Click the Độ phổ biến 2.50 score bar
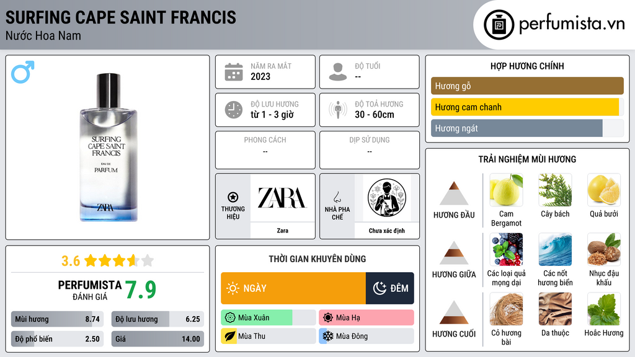The height and width of the screenshot is (357, 635). (58, 339)
